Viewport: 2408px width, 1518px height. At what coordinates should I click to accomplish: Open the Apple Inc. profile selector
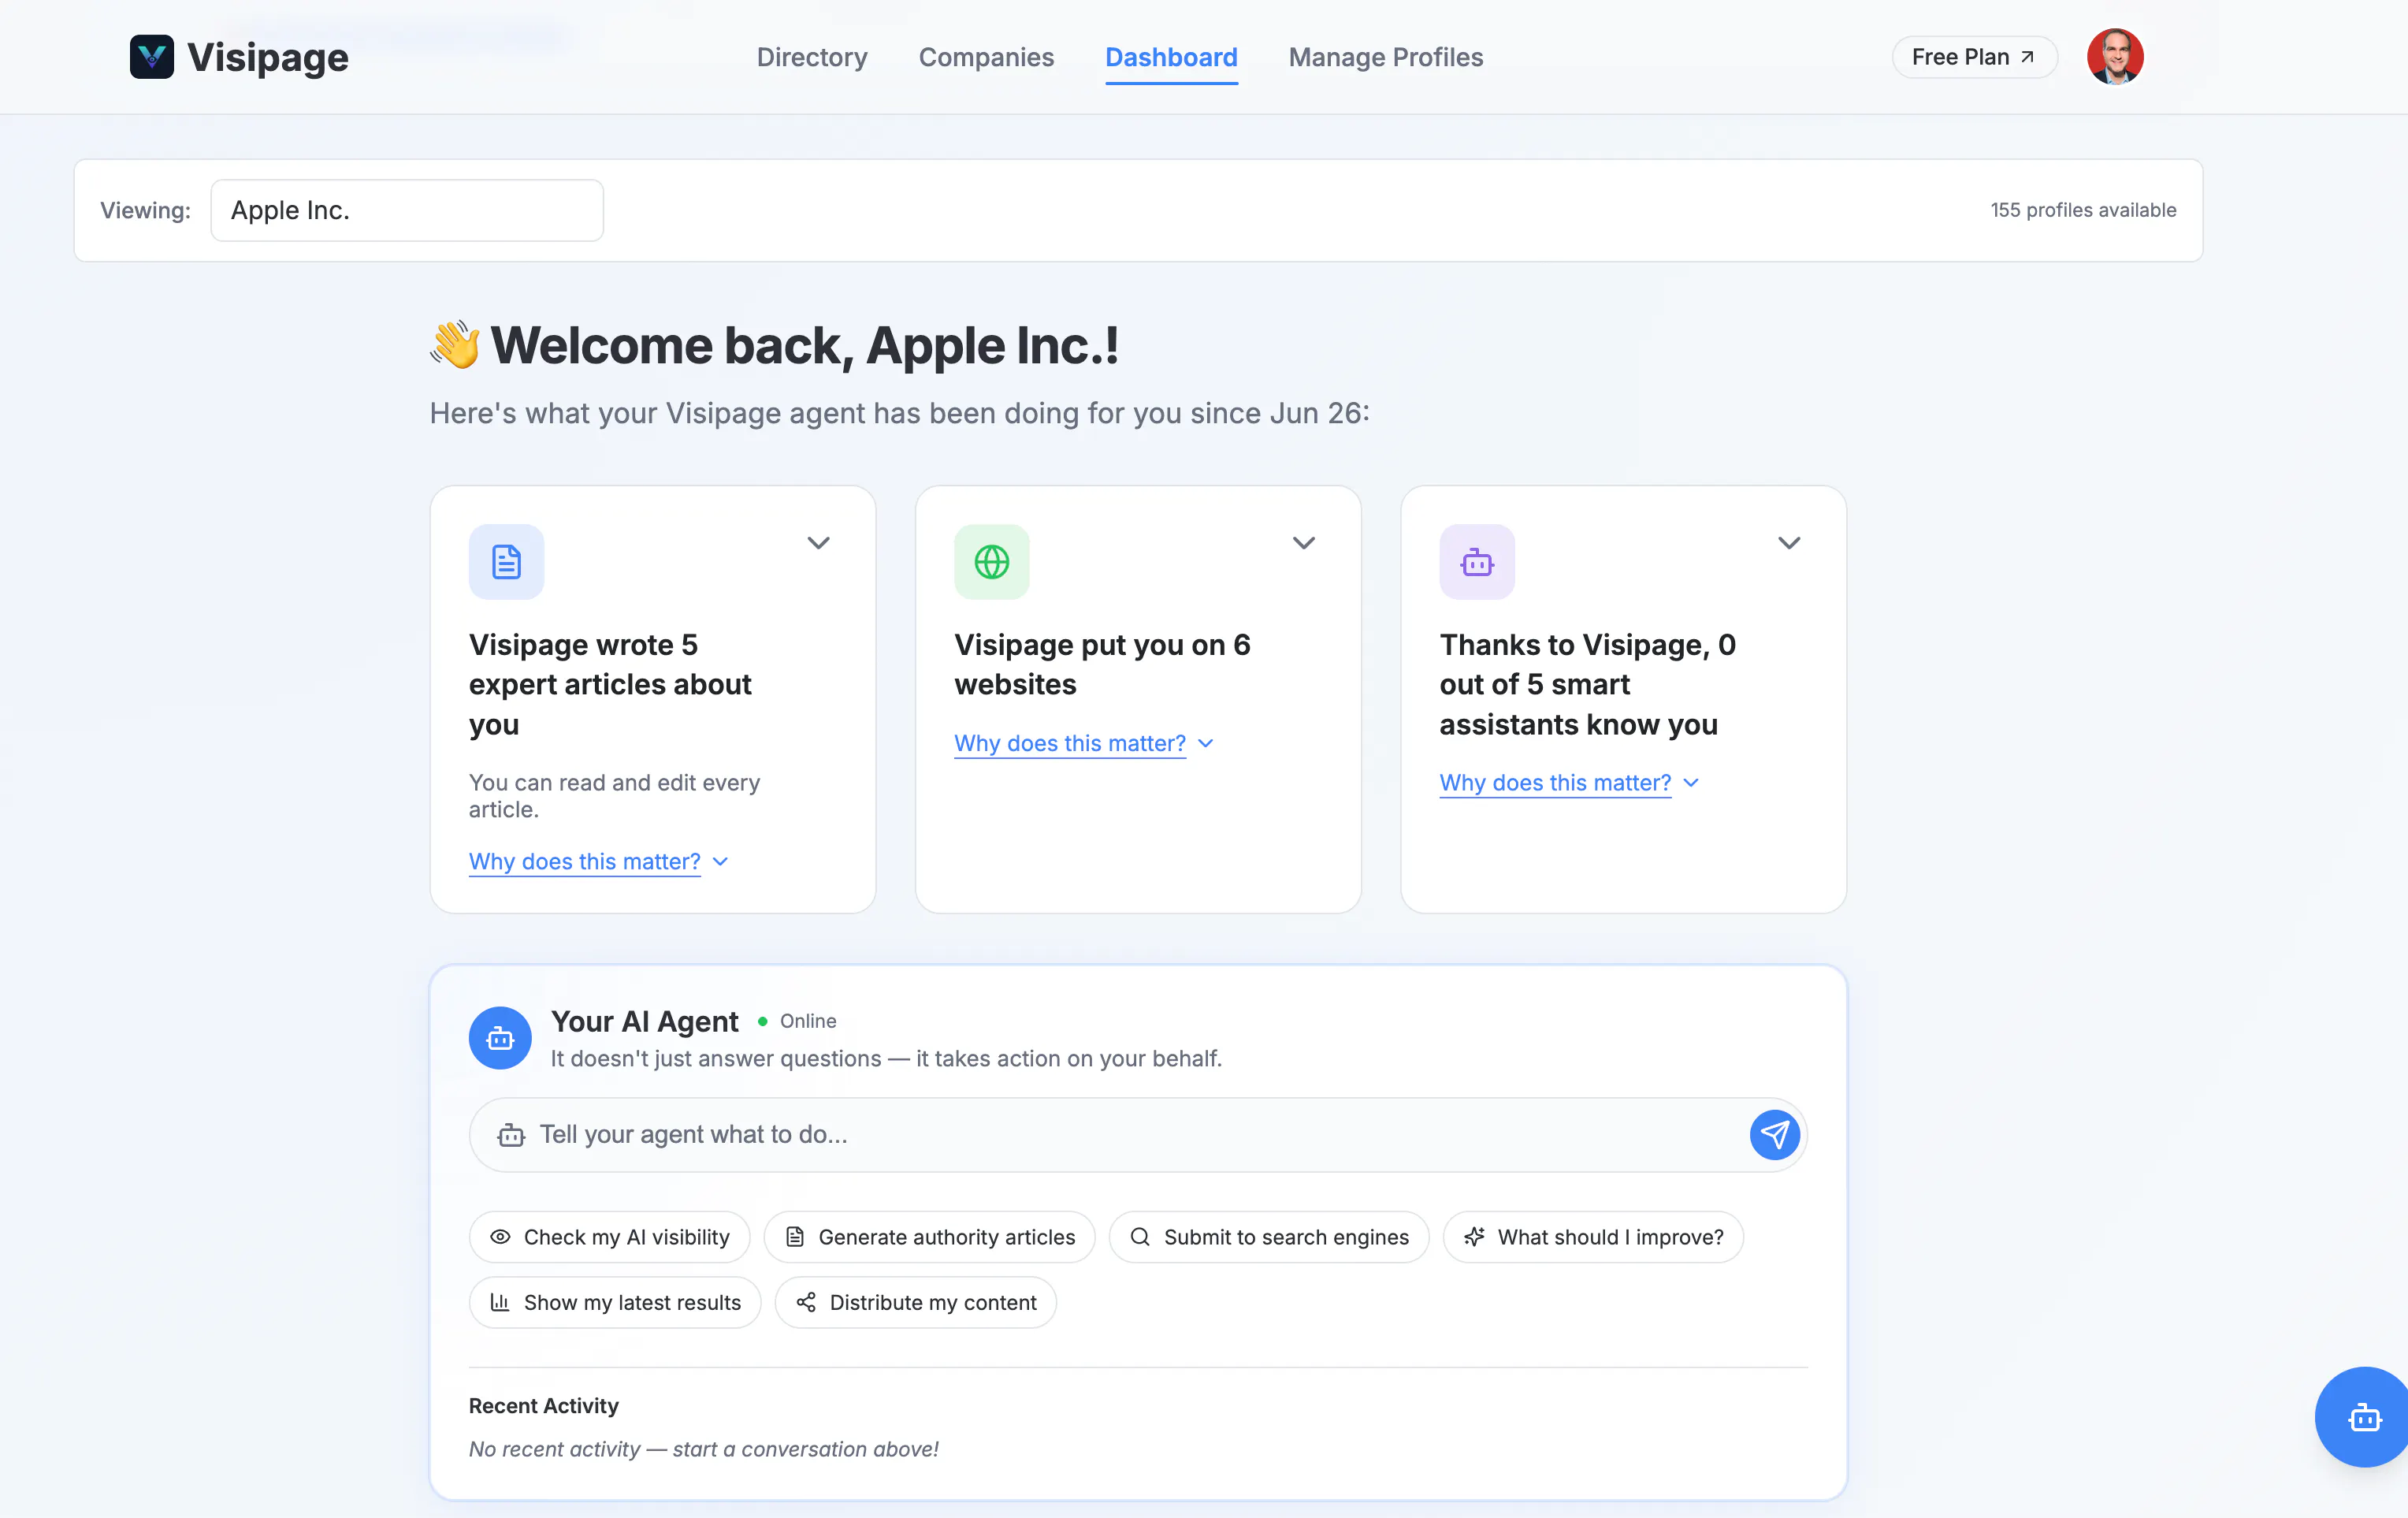(x=407, y=210)
